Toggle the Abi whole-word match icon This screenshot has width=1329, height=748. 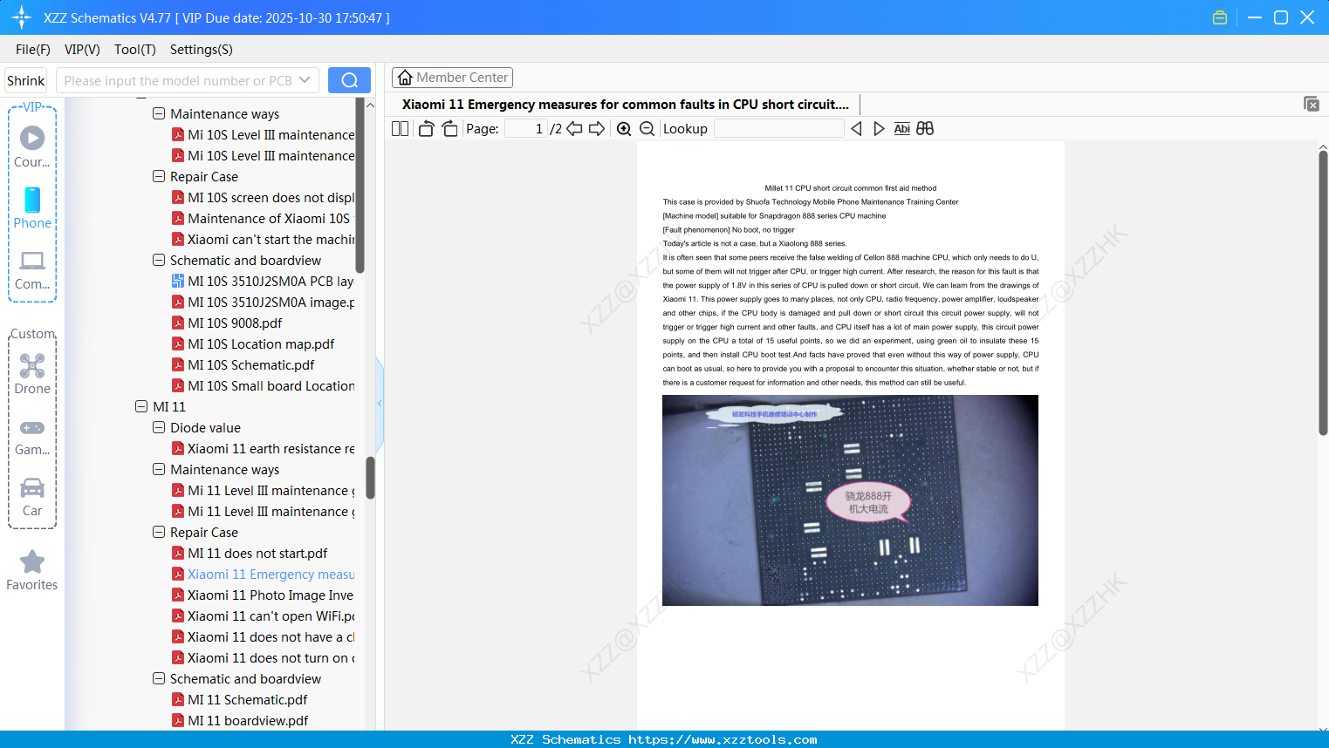(x=902, y=129)
